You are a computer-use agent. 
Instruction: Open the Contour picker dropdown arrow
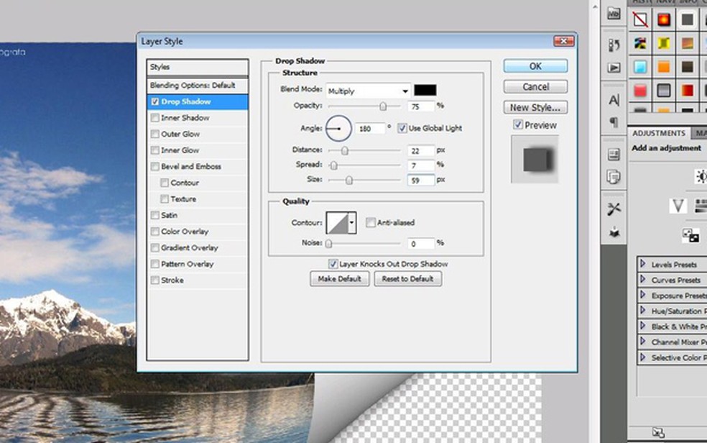pos(352,223)
